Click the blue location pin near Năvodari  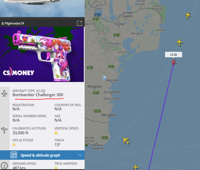click(x=104, y=78)
